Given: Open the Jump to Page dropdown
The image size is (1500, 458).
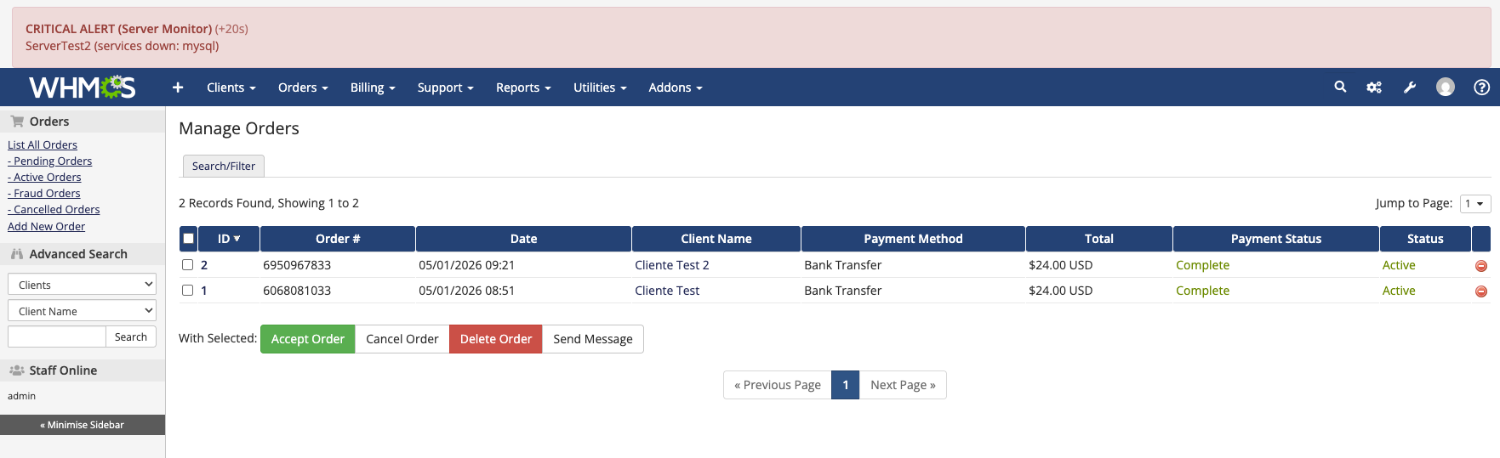Looking at the screenshot, I should (x=1474, y=204).
